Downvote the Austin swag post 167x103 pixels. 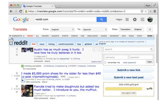click(x=17, y=55)
